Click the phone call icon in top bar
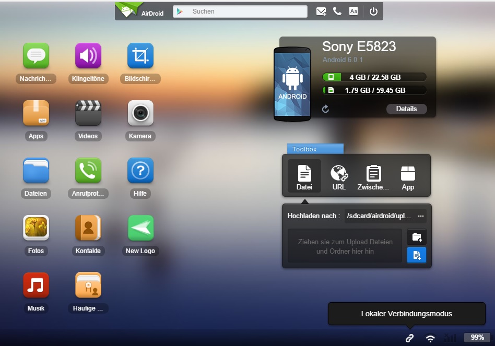495x346 pixels. click(x=337, y=11)
